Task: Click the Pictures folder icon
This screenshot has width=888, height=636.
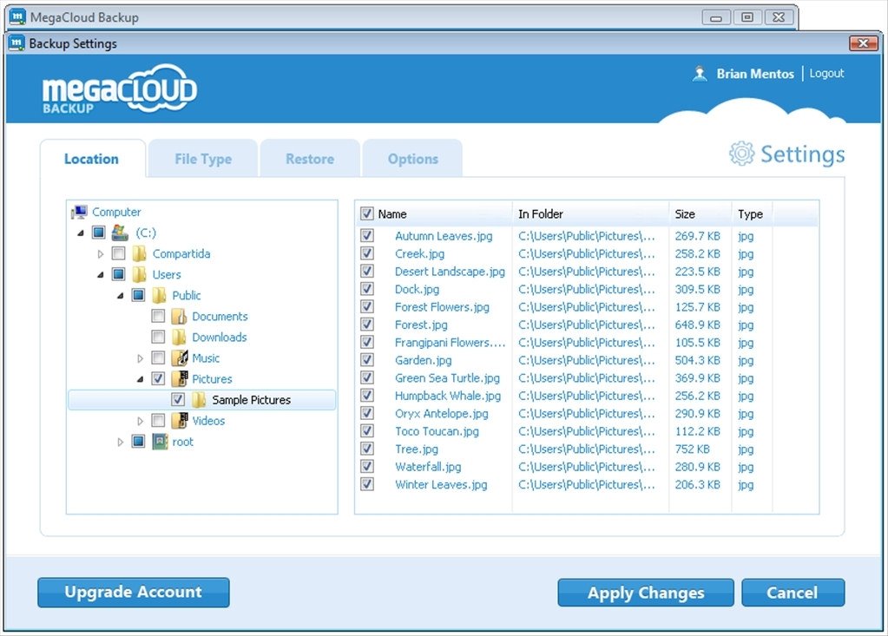Action: pos(180,378)
